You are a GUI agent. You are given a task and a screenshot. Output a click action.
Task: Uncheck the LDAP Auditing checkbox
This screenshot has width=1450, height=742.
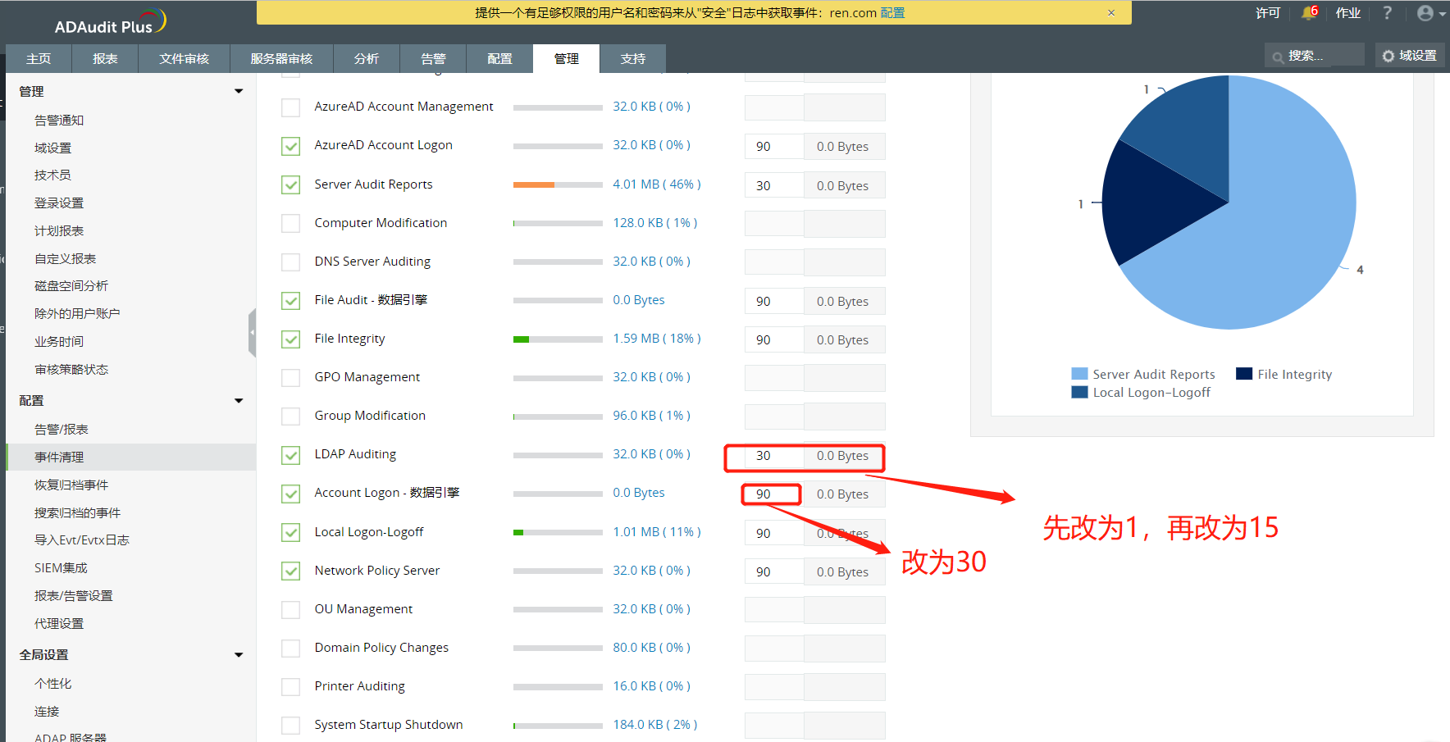290,455
